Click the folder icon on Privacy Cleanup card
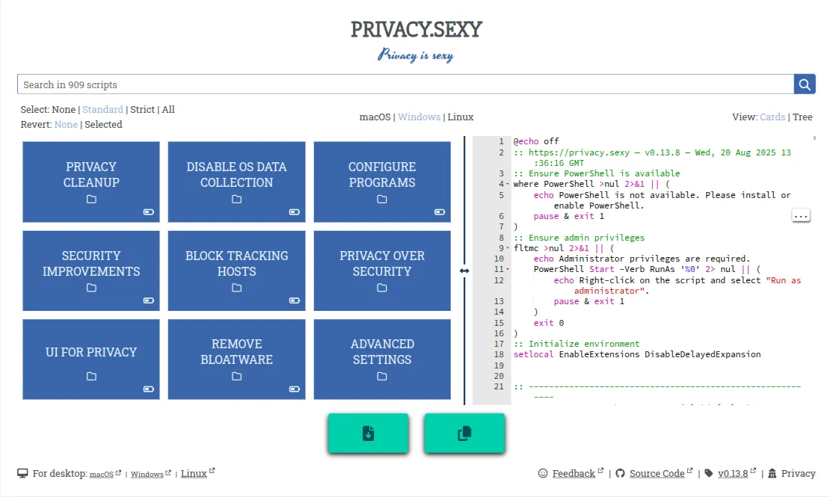830x497 pixels. coord(91,200)
